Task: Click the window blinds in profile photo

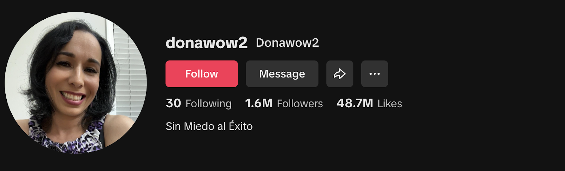Action: click(x=129, y=70)
